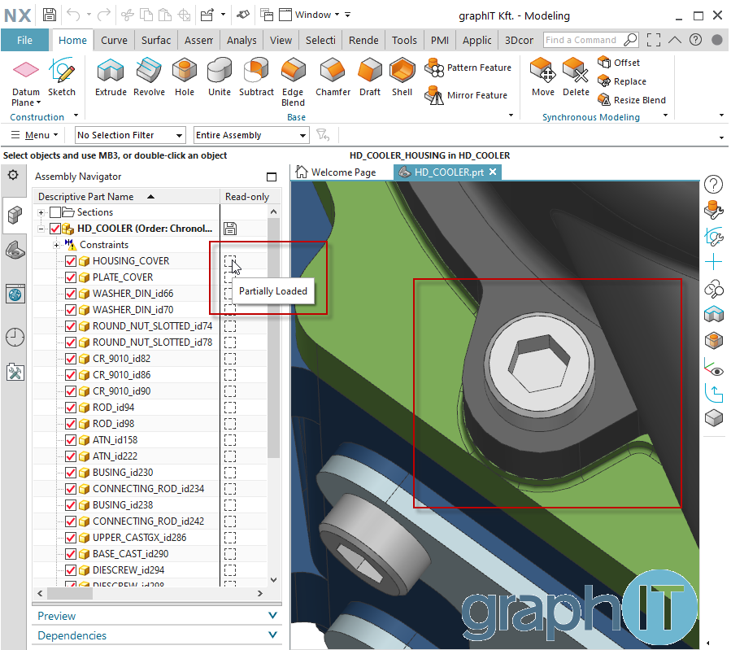Hide the ROD_id94 component via checkbox
731x650 pixels.
[x=71, y=408]
